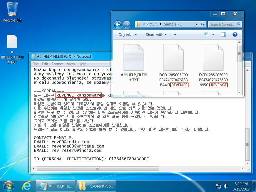This screenshot has height=192, width=256.
Task: Launch Internet Explorer from the taskbar
Action: [x=26, y=186]
